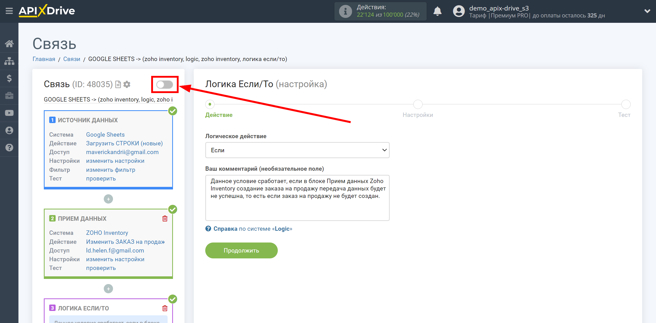The width and height of the screenshot is (656, 323).
Task: Click the demo_apix-drive_s3 username
Action: point(499,8)
